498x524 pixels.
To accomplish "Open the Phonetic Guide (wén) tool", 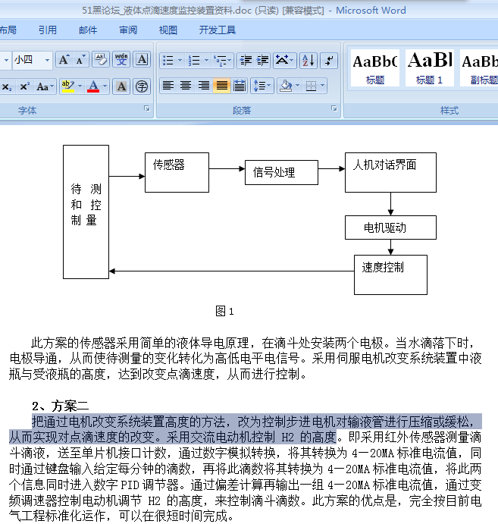I will click(121, 60).
